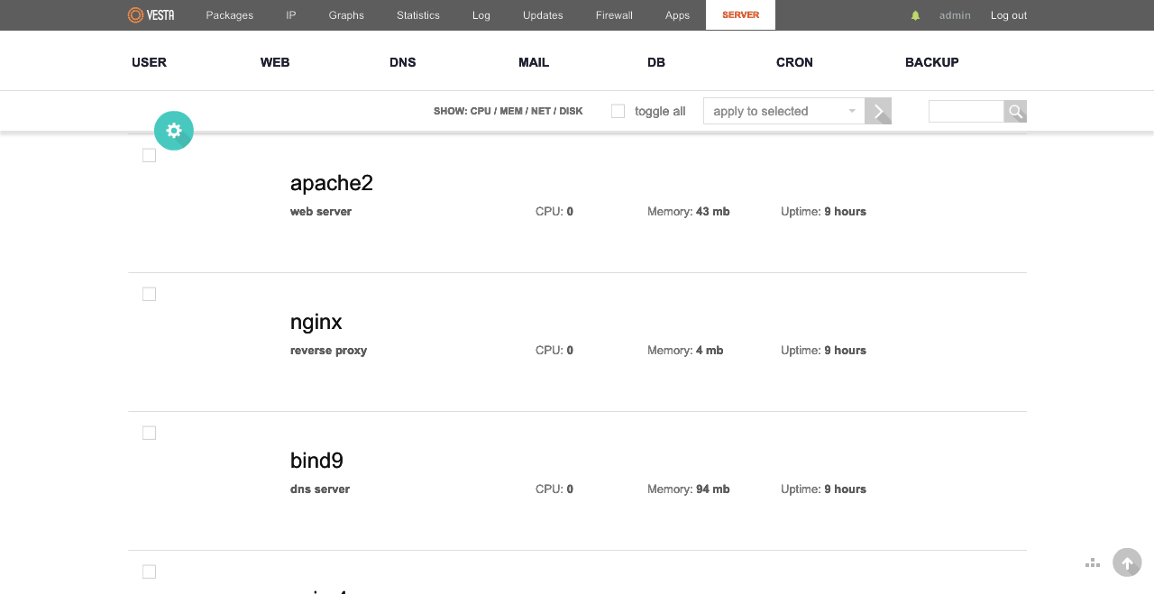Click the admin user link
The image size is (1154, 594).
(955, 15)
